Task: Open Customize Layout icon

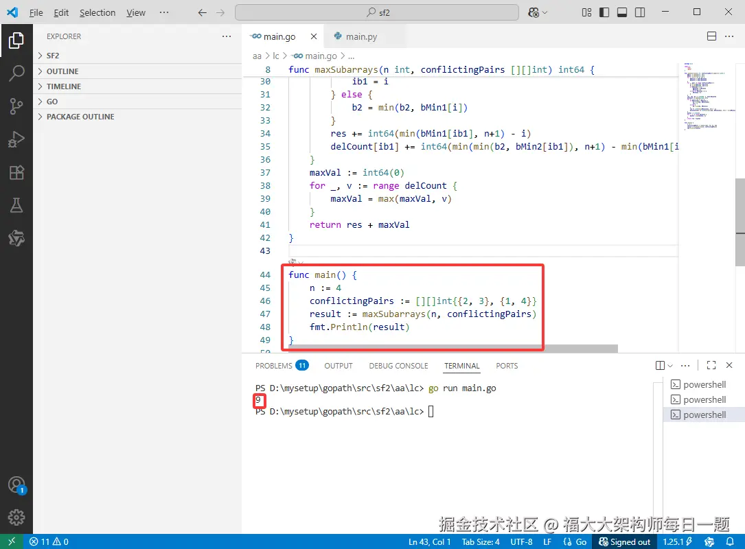Action: [x=587, y=12]
